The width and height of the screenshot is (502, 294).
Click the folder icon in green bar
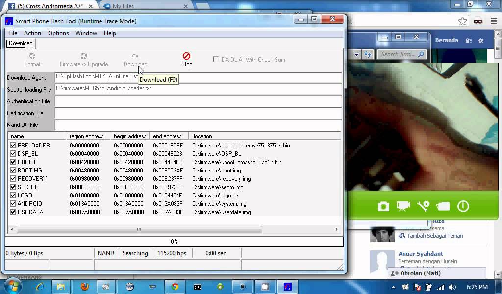443,206
